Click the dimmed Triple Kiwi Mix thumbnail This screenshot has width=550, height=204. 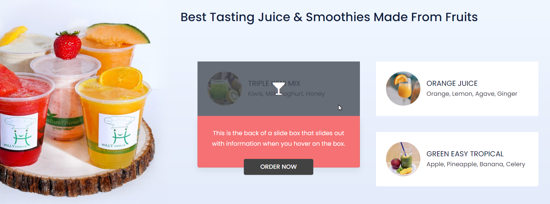(x=225, y=88)
